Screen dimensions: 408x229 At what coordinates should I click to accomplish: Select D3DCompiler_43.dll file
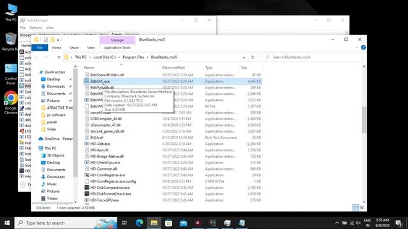[x=172, y=119]
